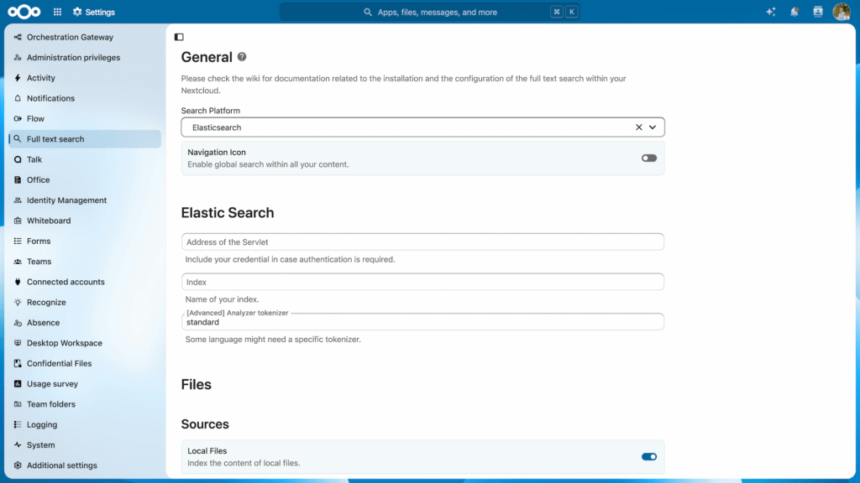Open Logging settings
Image resolution: width=860 pixels, height=483 pixels.
85,425
